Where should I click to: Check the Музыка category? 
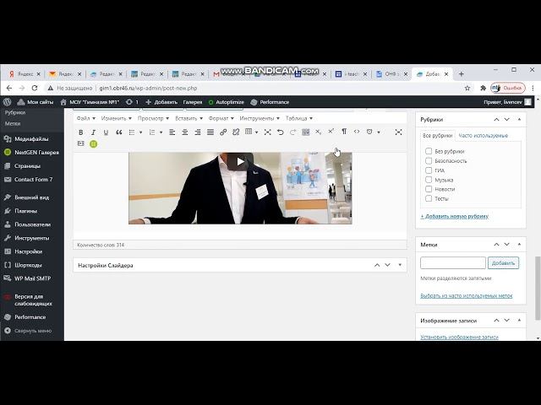point(429,180)
